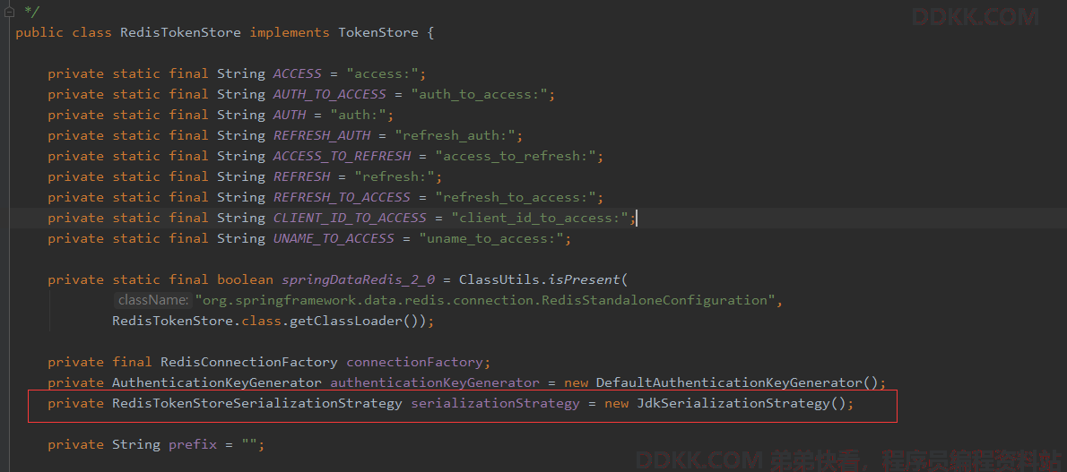Viewport: 1067px width, 472px height.
Task: Click the UNAME_TO_ACCESS constant name
Action: pos(334,238)
